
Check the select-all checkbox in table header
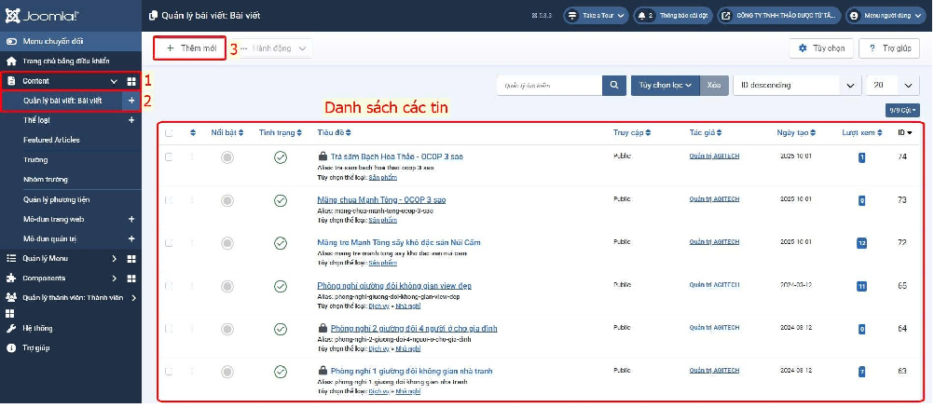169,133
